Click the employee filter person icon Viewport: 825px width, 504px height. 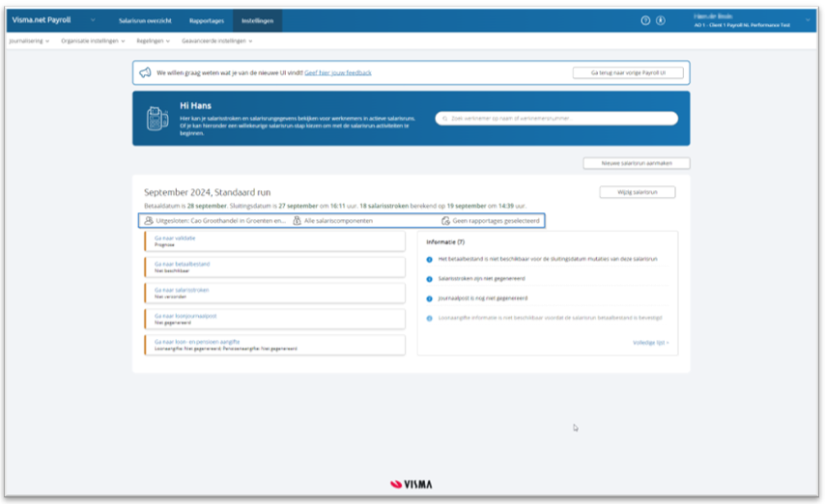149,220
